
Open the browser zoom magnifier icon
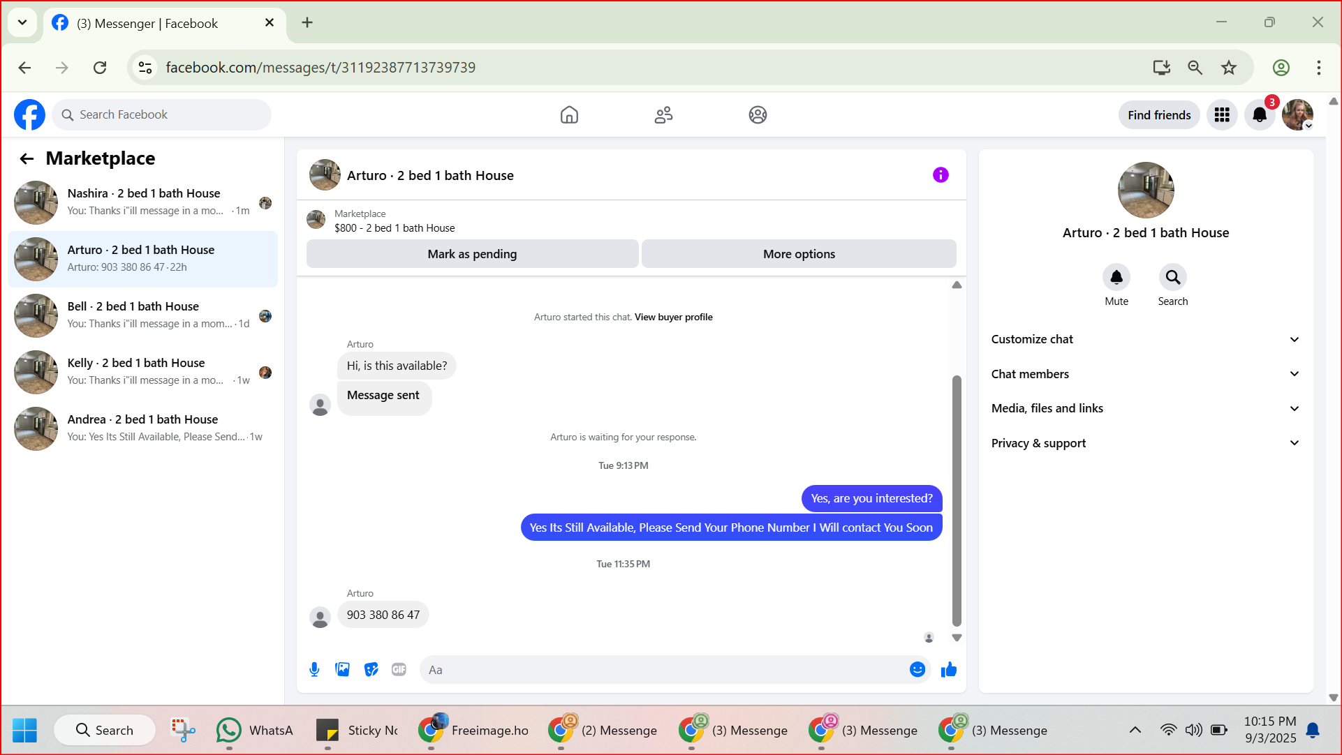point(1195,68)
